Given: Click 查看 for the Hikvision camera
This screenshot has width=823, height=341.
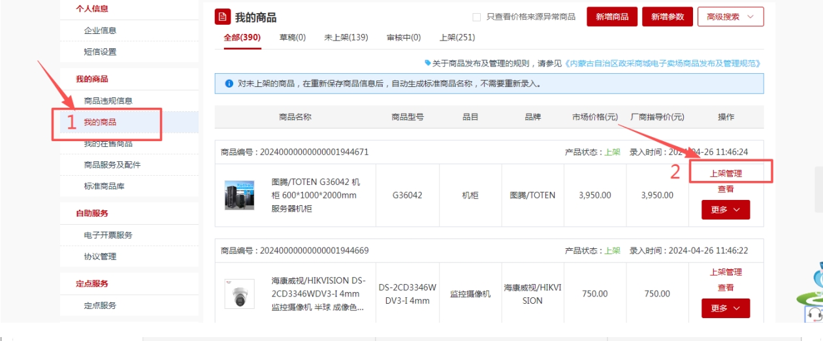Looking at the screenshot, I should pyautogui.click(x=726, y=287).
